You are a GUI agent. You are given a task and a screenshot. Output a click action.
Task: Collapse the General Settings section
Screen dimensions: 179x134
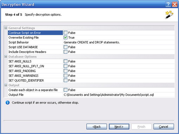pyautogui.click(x=6, y=28)
